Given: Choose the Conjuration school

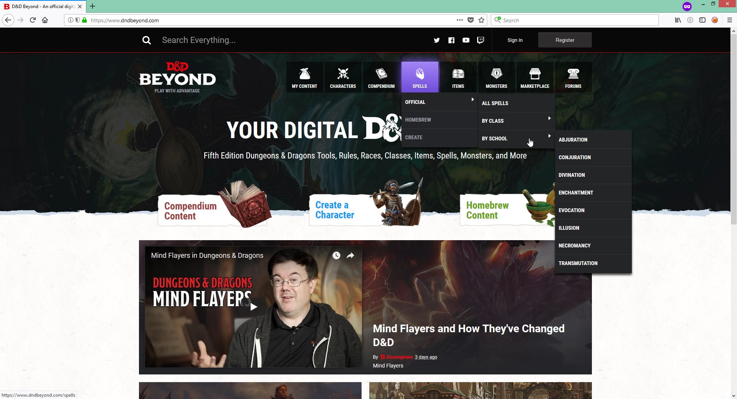Looking at the screenshot, I should (593, 157).
